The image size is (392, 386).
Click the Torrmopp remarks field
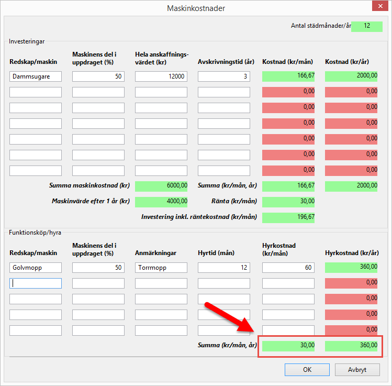pyautogui.click(x=161, y=268)
